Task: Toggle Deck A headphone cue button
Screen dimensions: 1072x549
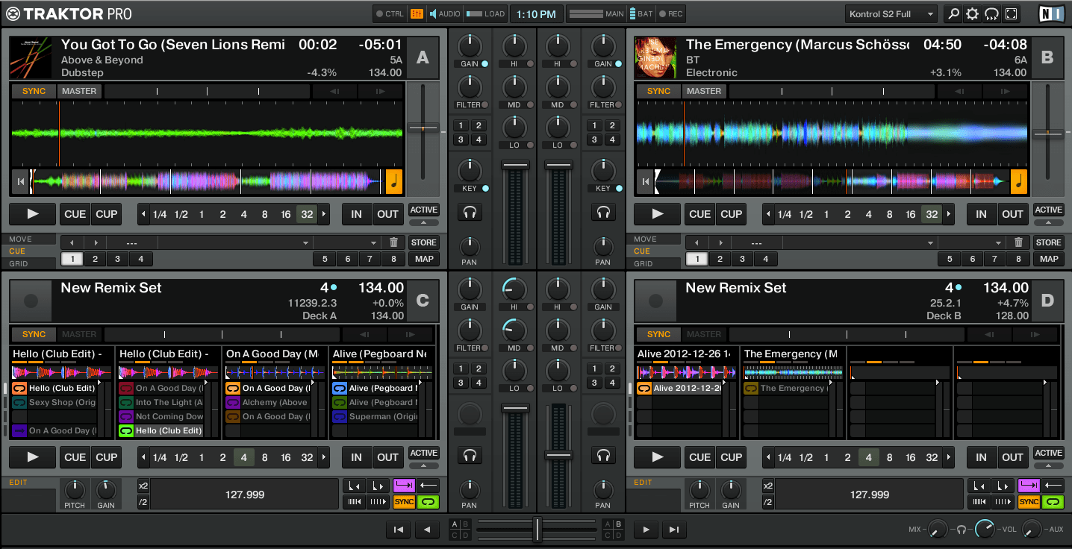Action: [x=470, y=213]
